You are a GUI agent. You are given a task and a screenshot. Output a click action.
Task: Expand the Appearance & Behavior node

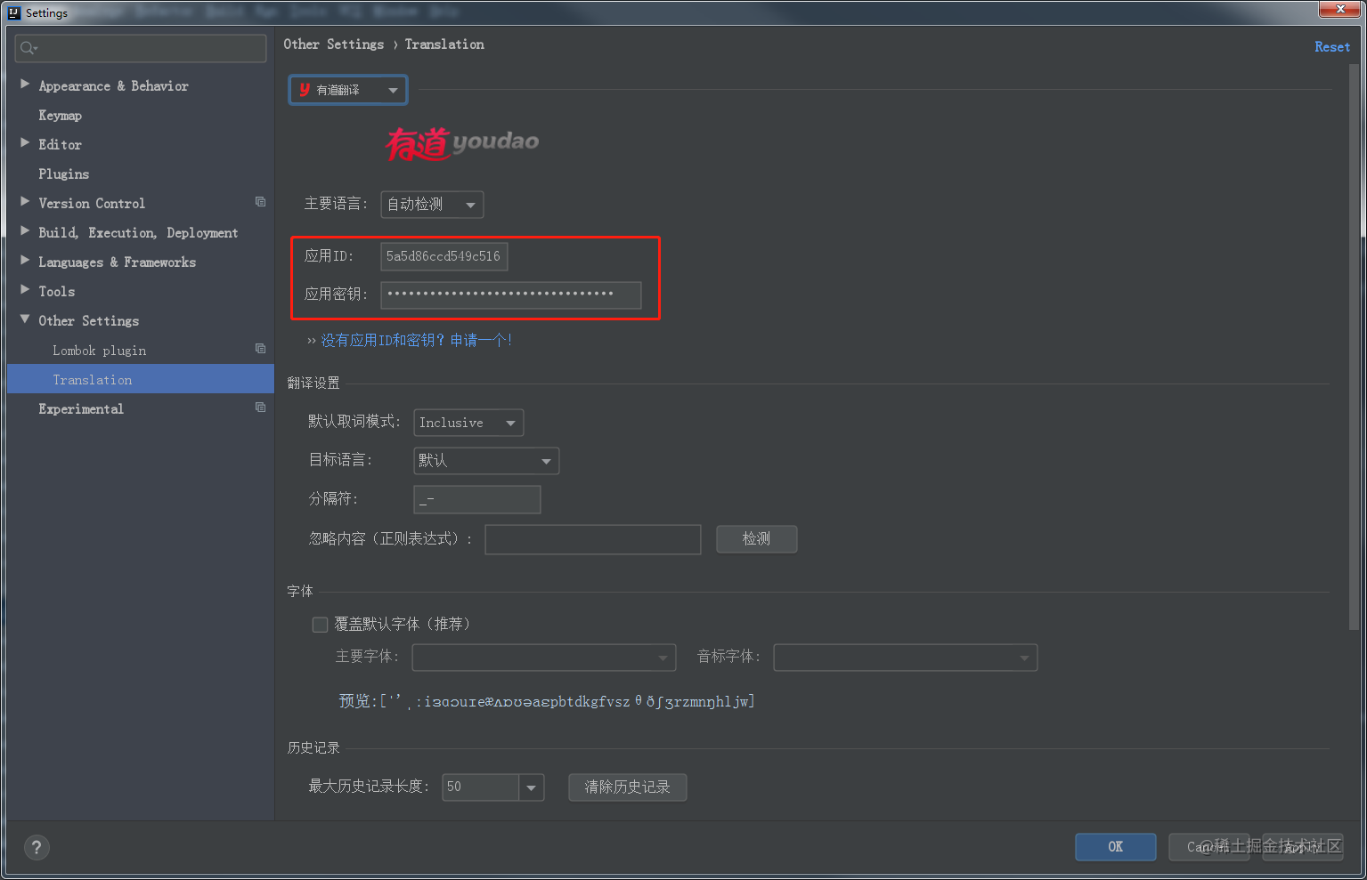click(x=25, y=85)
